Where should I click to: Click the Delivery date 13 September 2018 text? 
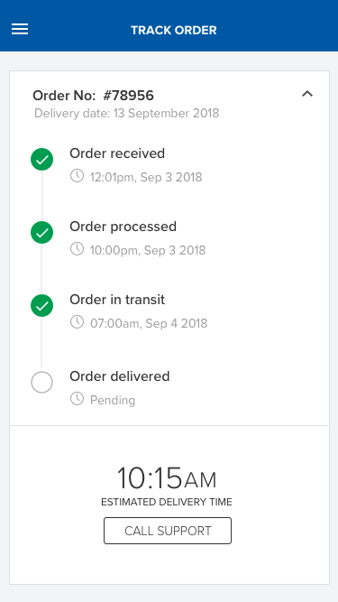coord(127,113)
